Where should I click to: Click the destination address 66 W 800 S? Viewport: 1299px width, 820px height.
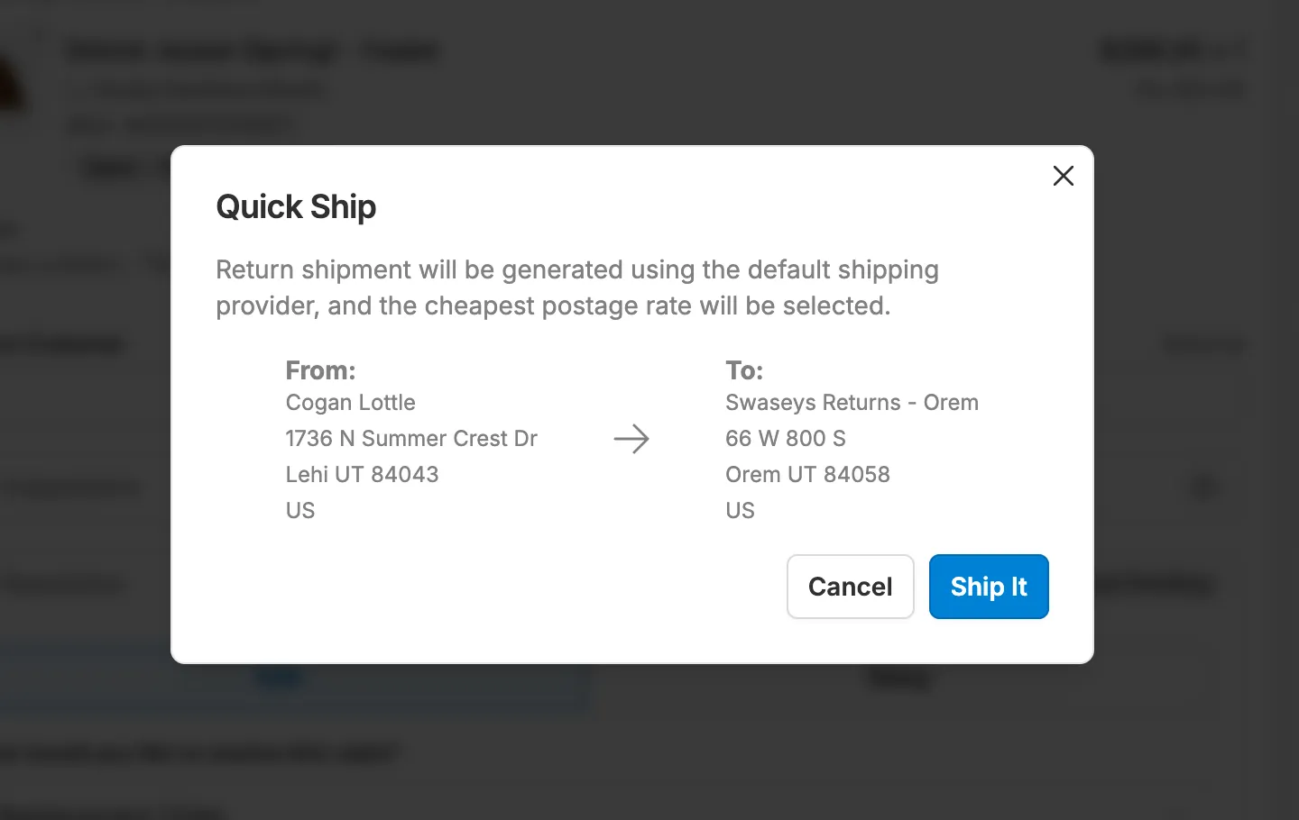[x=785, y=439]
